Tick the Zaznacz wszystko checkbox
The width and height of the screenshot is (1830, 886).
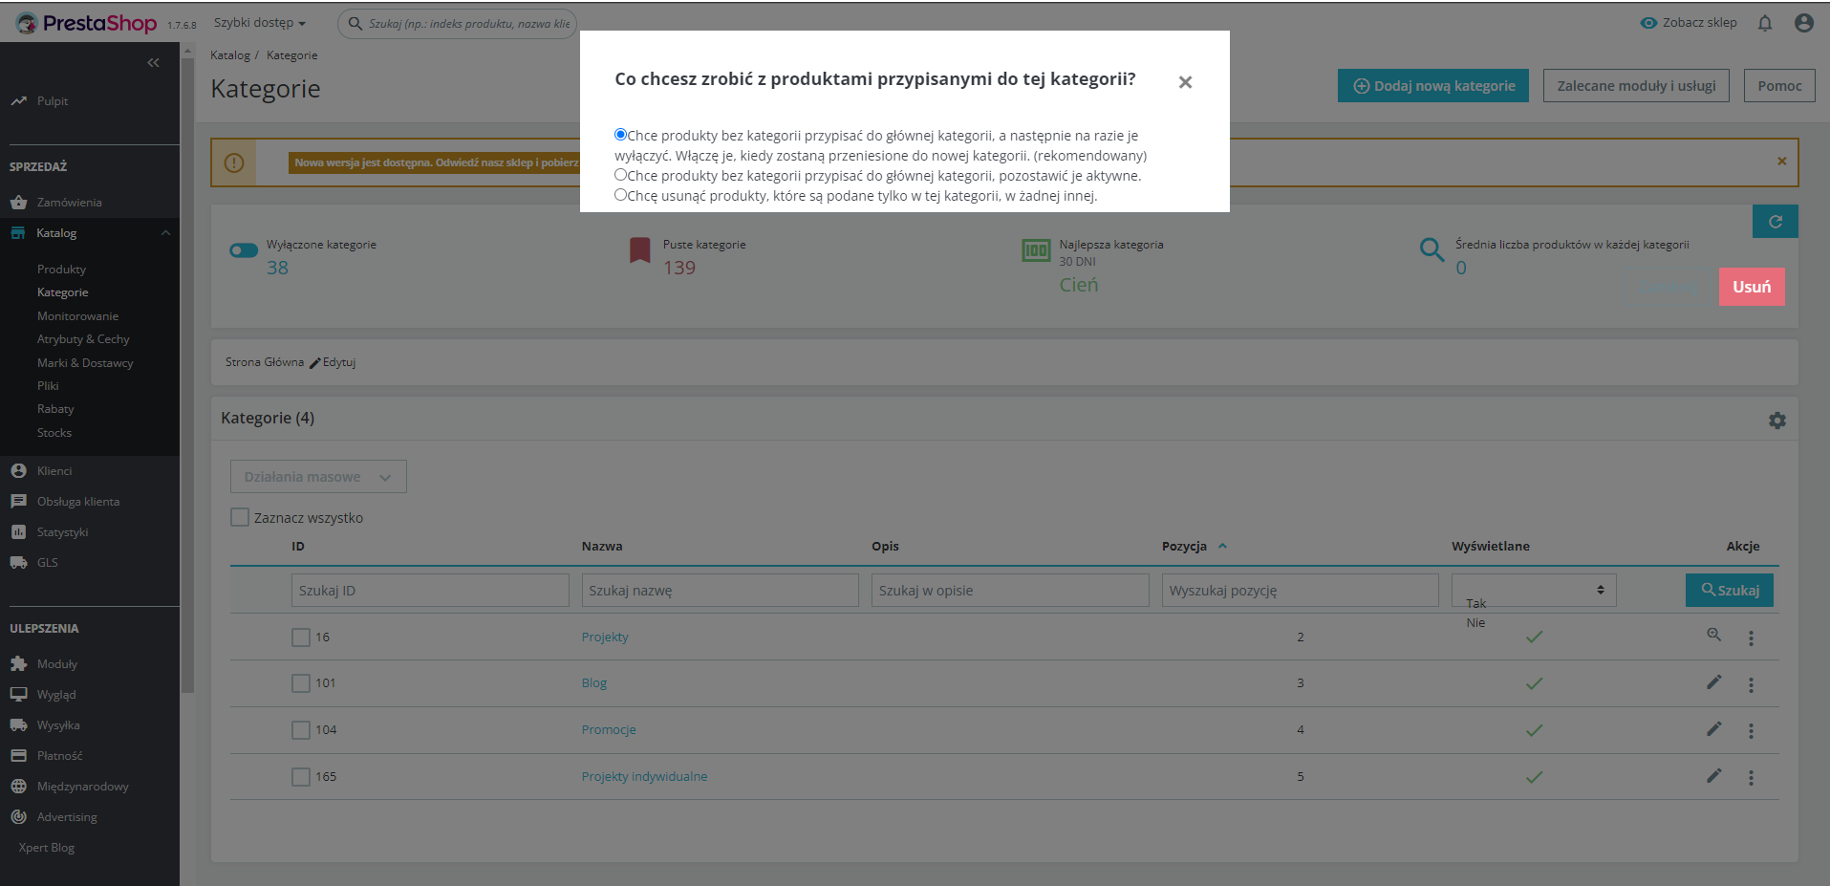pos(240,517)
